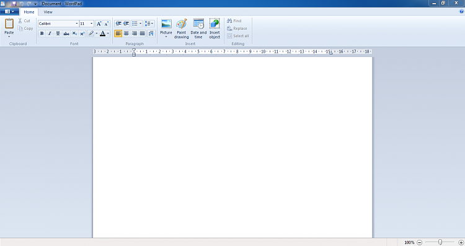Toggle underline formatting
The height and width of the screenshot is (246, 465).
pyautogui.click(x=58, y=33)
